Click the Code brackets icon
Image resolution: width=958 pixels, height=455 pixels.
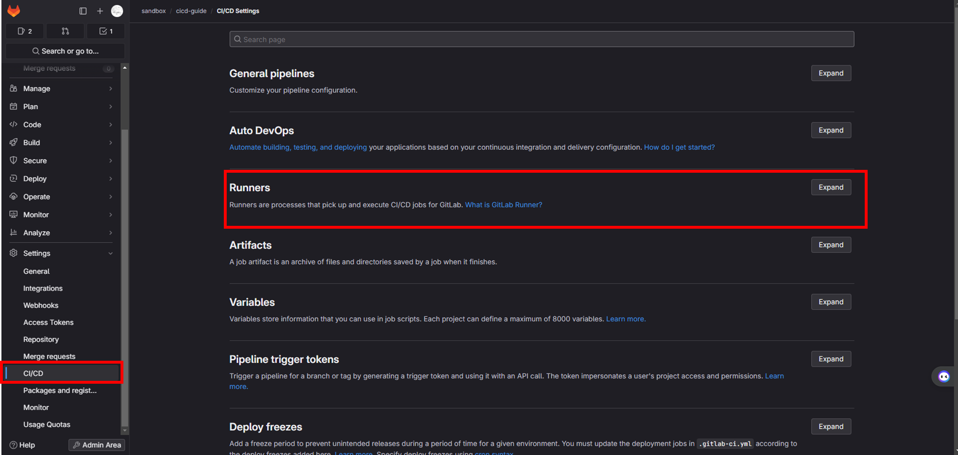click(x=13, y=124)
